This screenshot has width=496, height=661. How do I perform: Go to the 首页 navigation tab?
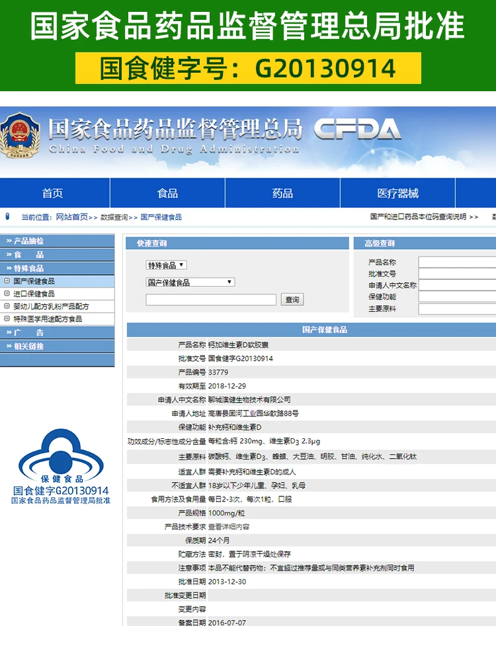(55, 193)
